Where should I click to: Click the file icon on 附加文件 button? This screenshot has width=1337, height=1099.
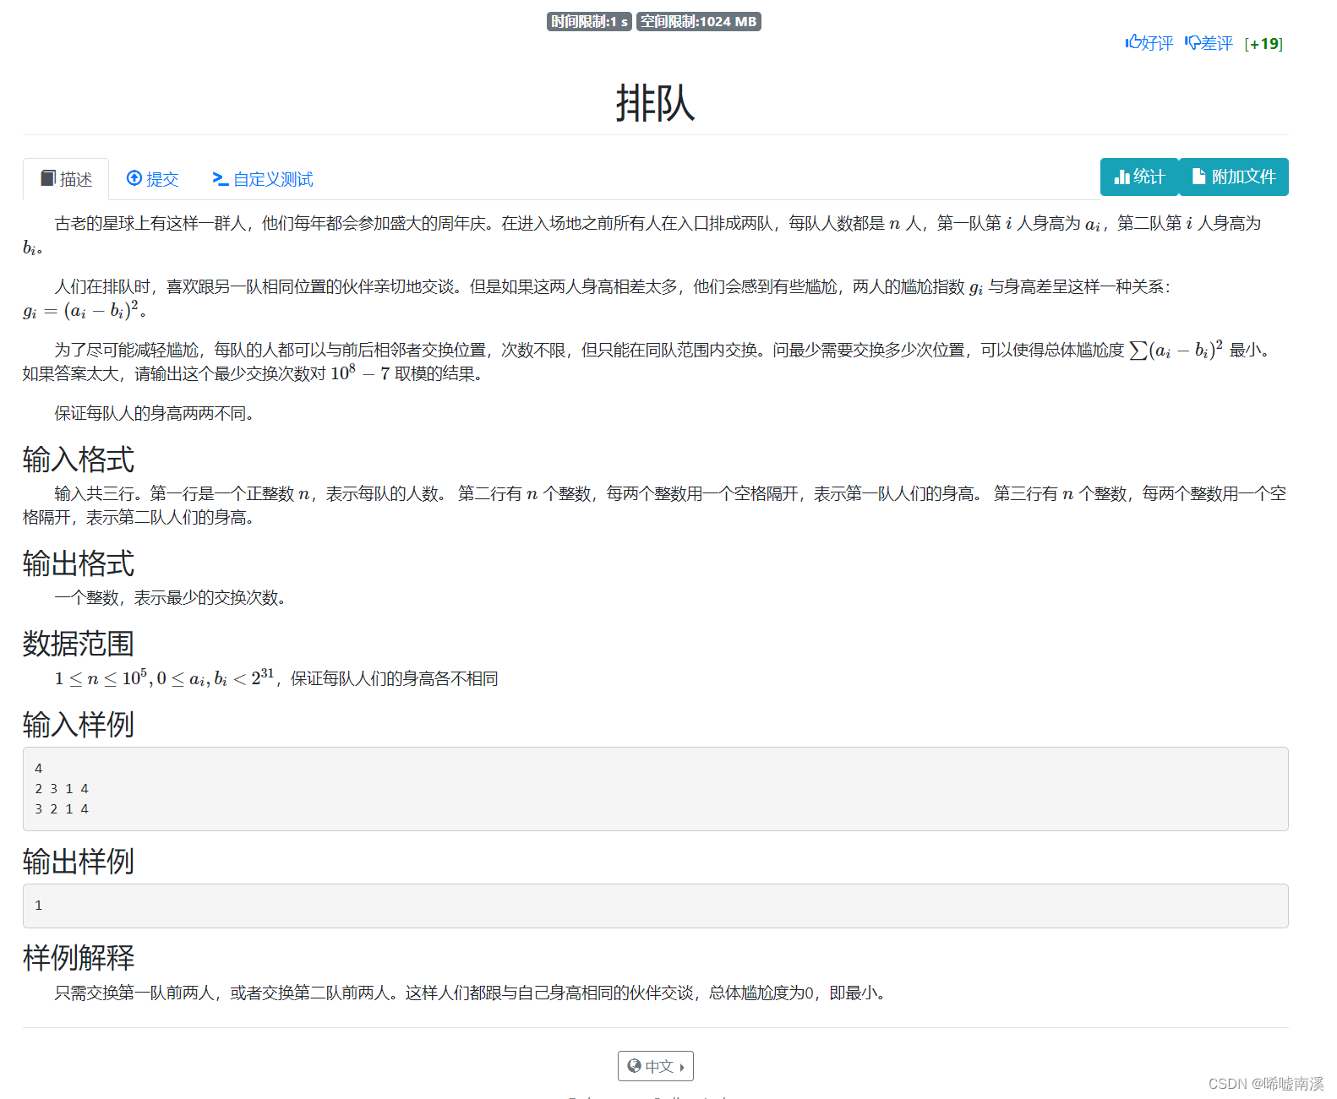coord(1198,177)
